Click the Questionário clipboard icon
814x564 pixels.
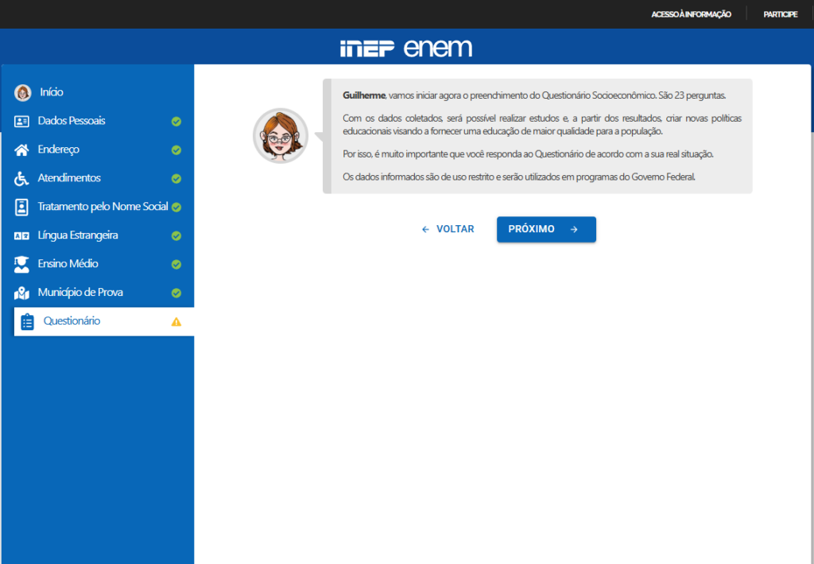tap(27, 321)
